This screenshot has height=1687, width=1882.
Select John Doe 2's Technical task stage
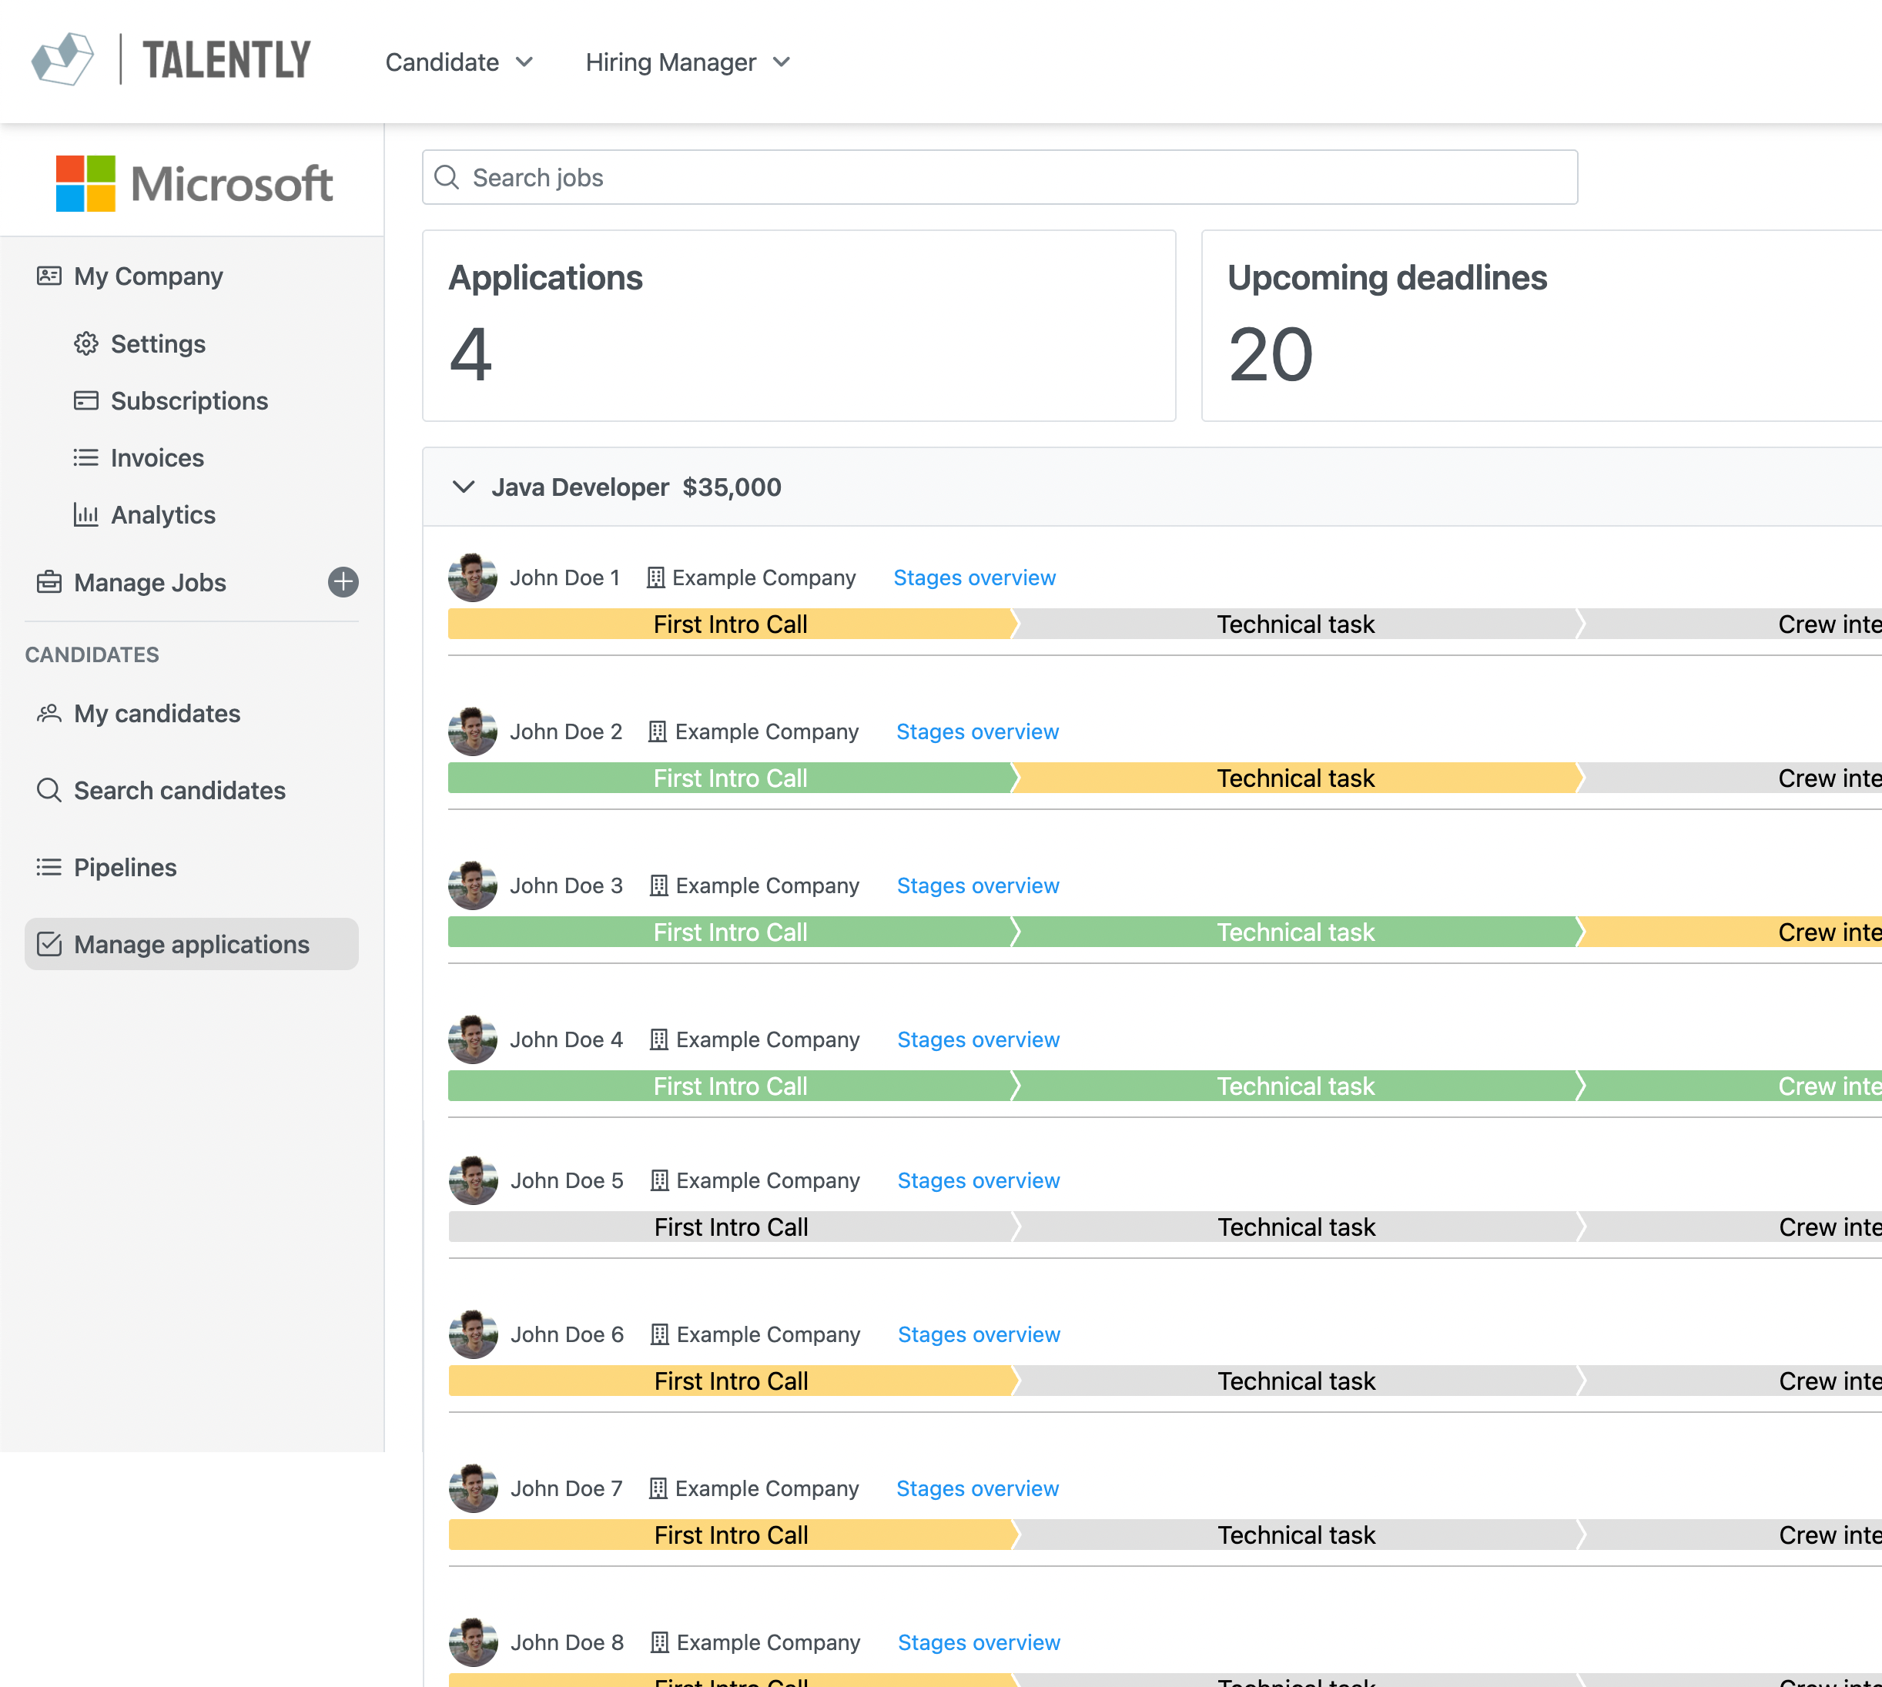click(x=1296, y=778)
